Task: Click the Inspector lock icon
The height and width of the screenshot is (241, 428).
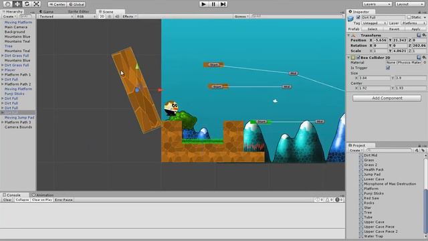Action: pyautogui.click(x=419, y=12)
